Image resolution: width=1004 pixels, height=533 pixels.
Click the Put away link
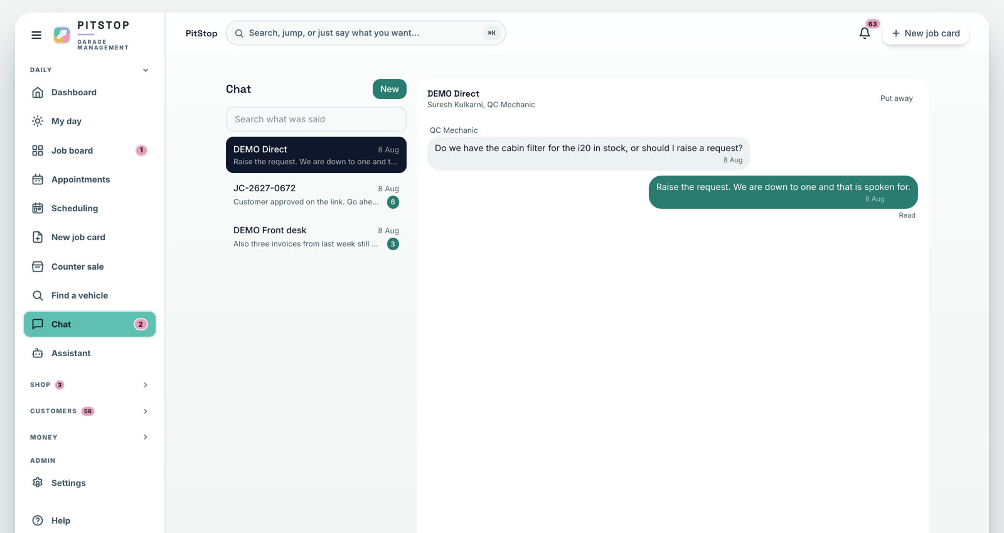(x=896, y=98)
